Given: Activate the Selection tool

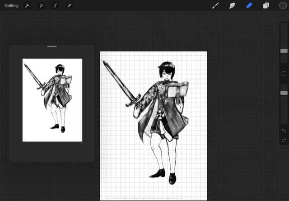Looking at the screenshot, I should 55,6.
